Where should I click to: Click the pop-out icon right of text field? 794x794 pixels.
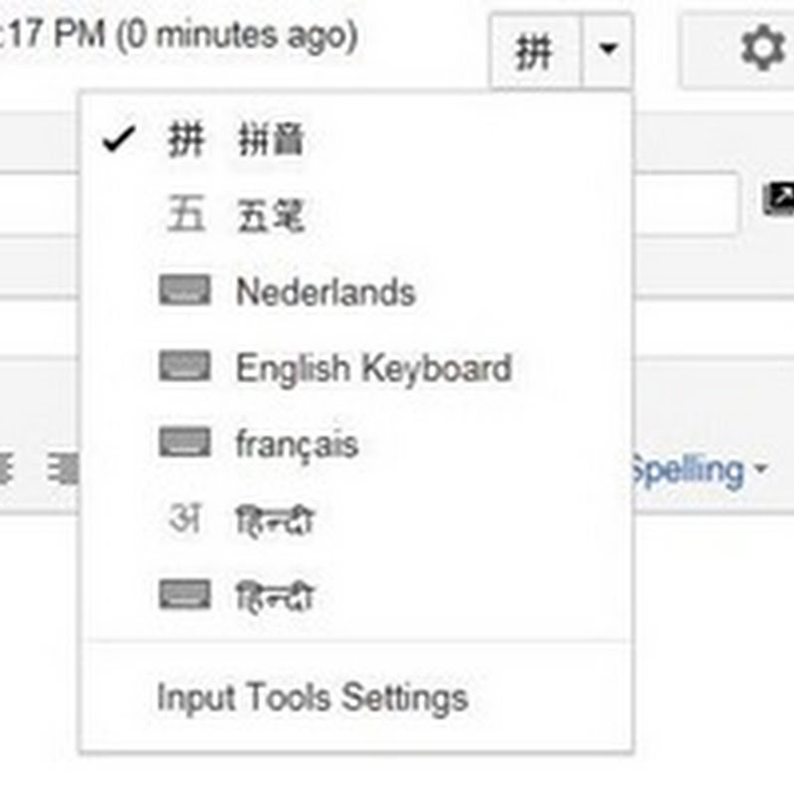point(777,200)
